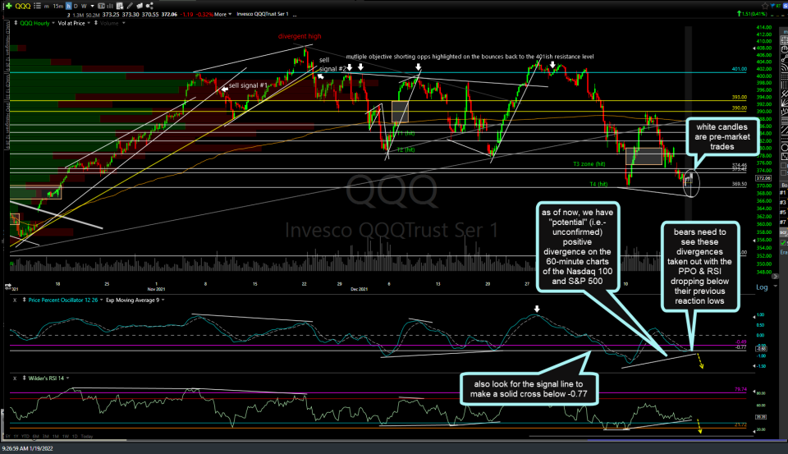Image resolution: width=788 pixels, height=454 pixels.
Task: Switch to the Daily 'D' time frame
Action: click(x=76, y=6)
